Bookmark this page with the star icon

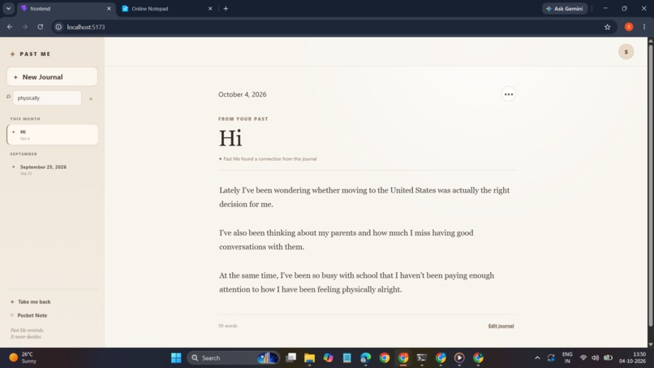607,27
